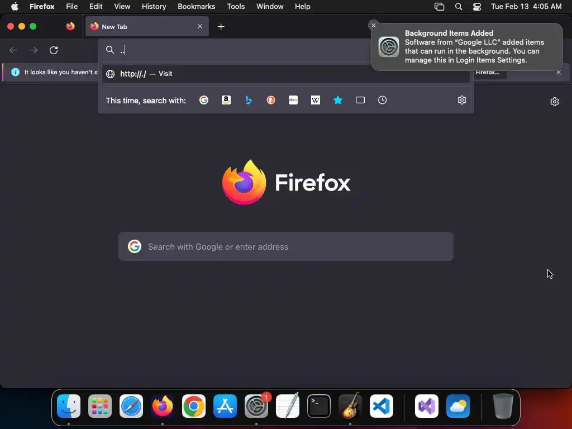
Task: Visit the http://./ suggestion
Action: [285, 74]
